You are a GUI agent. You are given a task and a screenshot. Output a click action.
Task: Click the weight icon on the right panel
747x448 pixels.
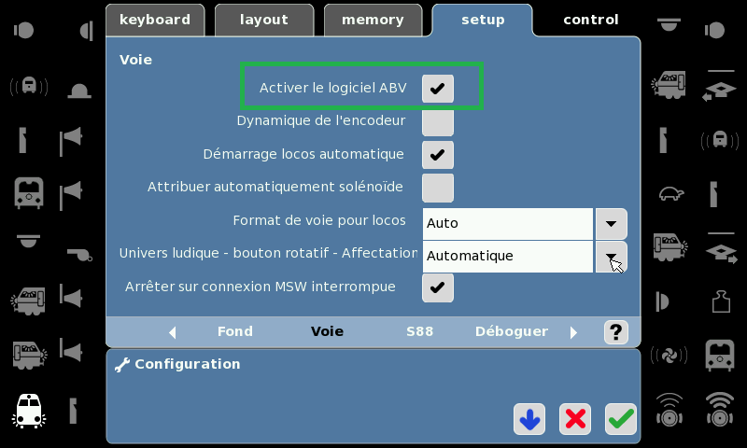[721, 301]
